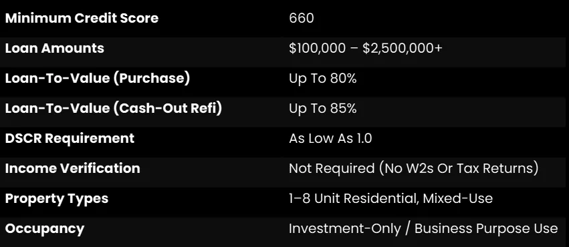This screenshot has width=569, height=247.
Task: Select the Up To 80% value
Action: (x=322, y=79)
